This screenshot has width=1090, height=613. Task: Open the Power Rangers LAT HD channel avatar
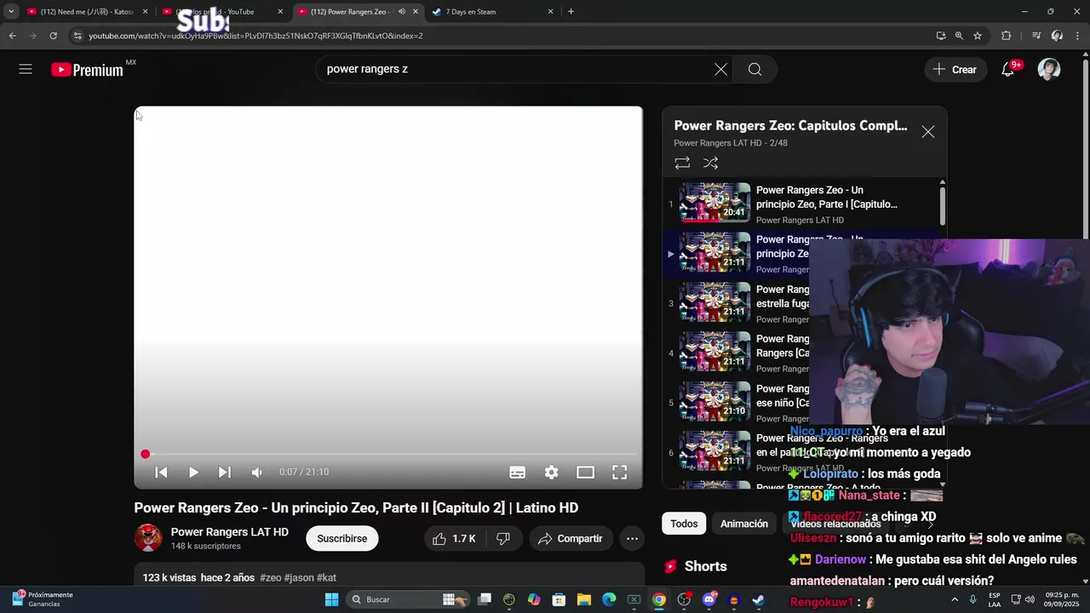pyautogui.click(x=148, y=538)
